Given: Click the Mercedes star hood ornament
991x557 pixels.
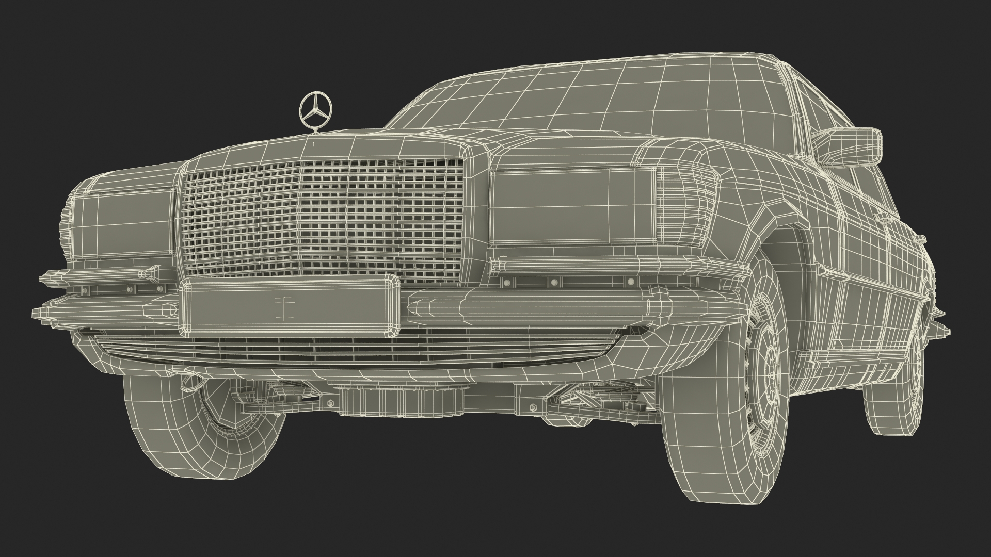Looking at the screenshot, I should pyautogui.click(x=315, y=109).
